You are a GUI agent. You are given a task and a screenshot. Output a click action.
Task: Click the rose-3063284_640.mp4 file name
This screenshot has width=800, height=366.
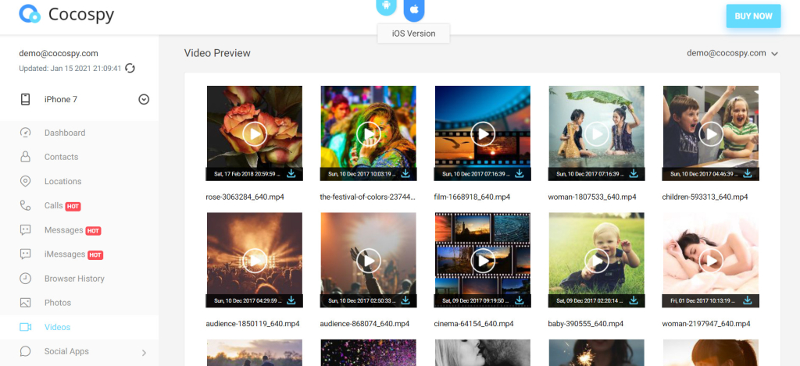245,197
